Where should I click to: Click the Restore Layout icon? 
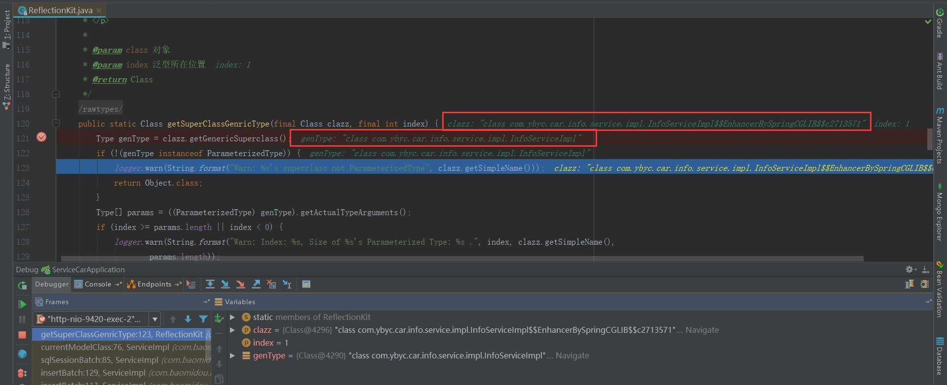pos(909,284)
